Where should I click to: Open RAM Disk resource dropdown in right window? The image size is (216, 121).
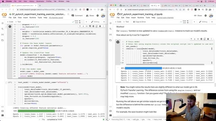194,22
